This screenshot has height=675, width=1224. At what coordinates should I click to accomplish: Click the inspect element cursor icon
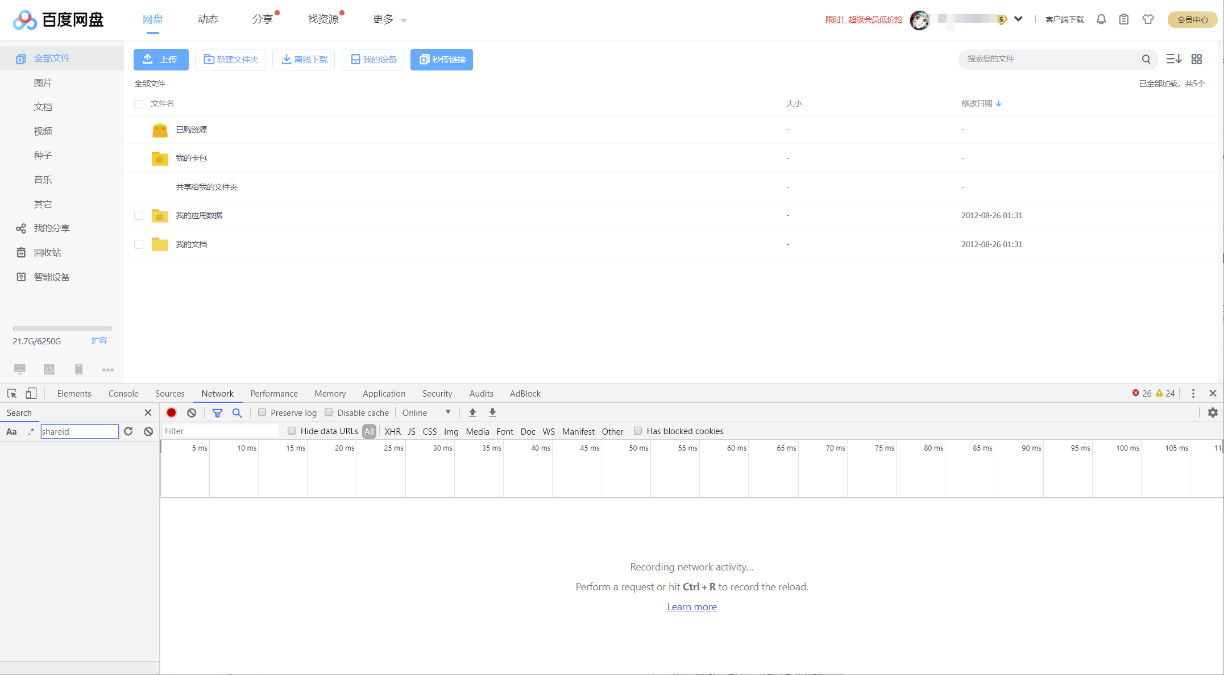[12, 393]
